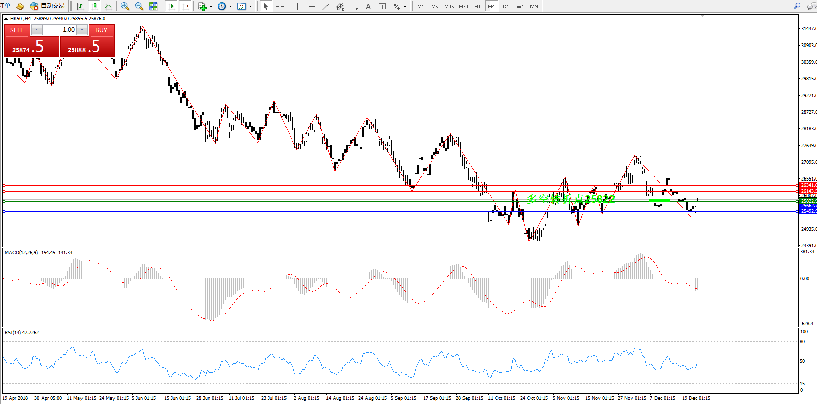Viewport: 817px width, 404px height.
Task: Select the crosshair cursor tool
Action: [280, 6]
